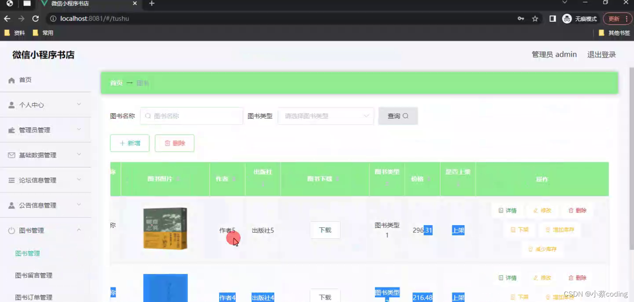Screen dimensions: 634x302
Task: Click the 新增 button to add a book
Action: (x=130, y=143)
